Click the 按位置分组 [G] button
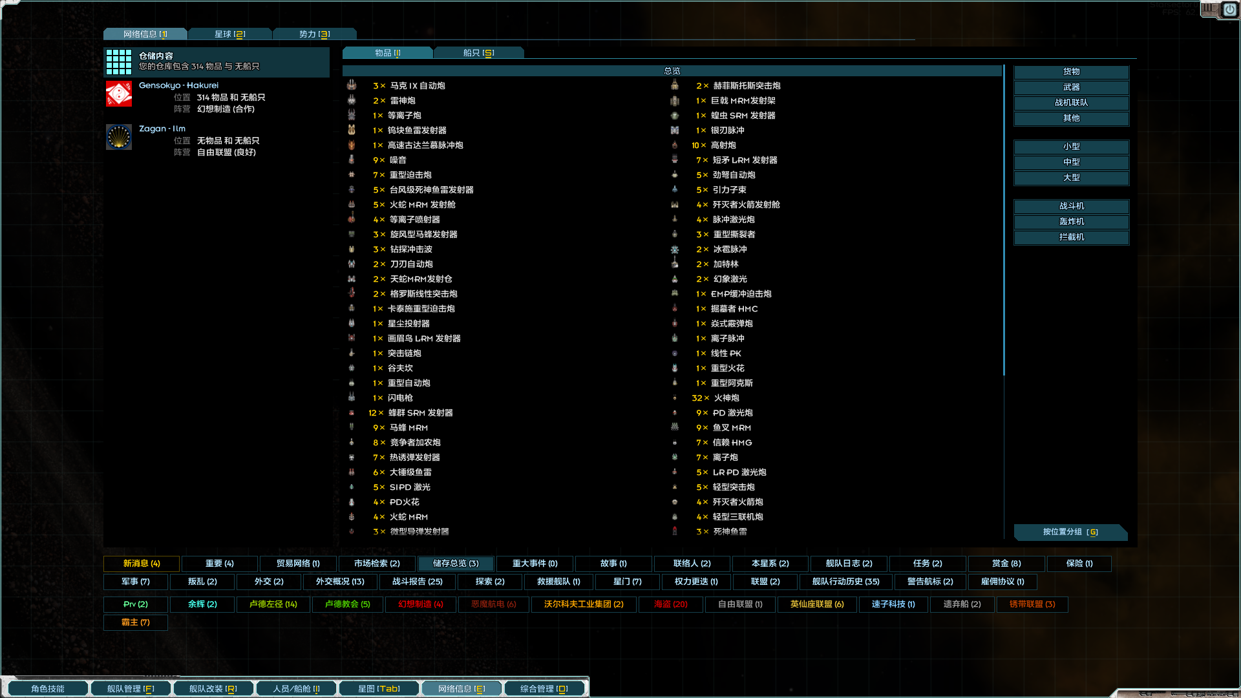The image size is (1241, 698). click(1071, 533)
